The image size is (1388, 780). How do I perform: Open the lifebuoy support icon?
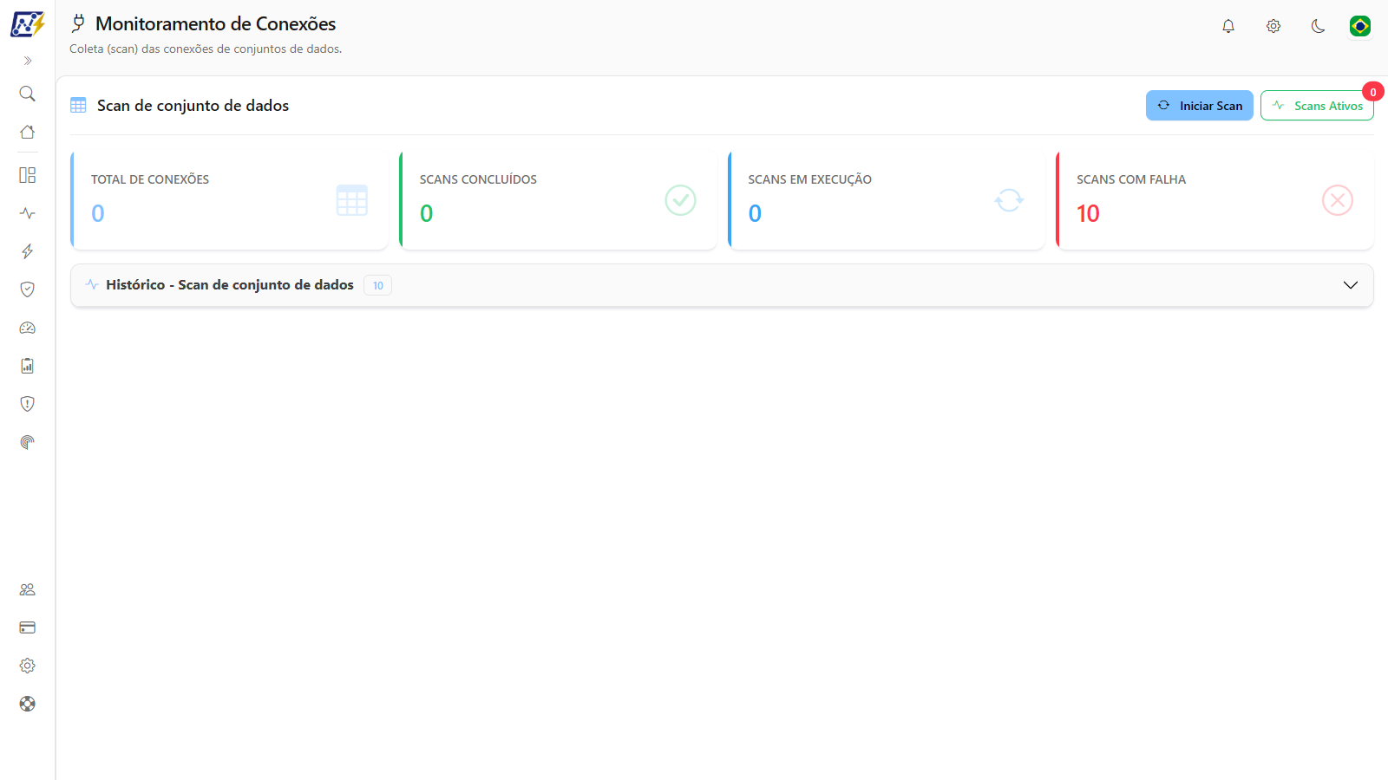point(28,704)
